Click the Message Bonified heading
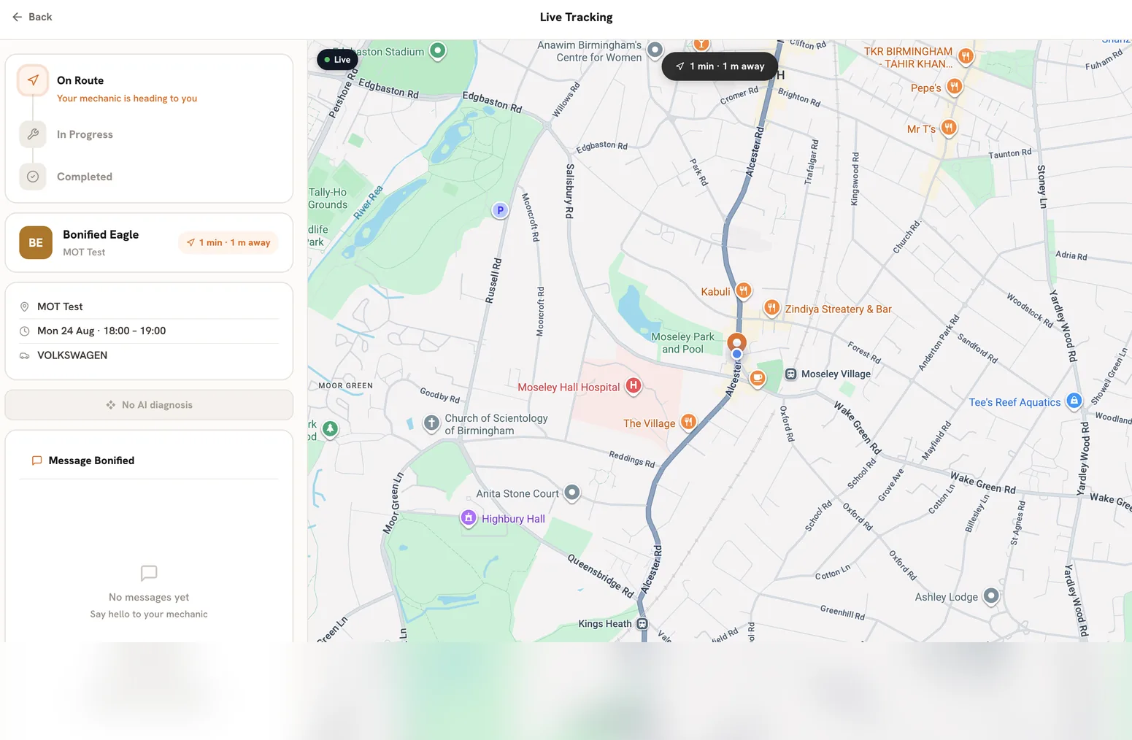 91,460
